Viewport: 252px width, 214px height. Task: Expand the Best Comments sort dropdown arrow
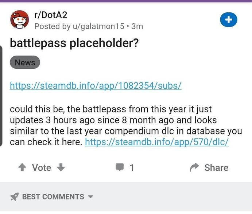click(x=91, y=197)
